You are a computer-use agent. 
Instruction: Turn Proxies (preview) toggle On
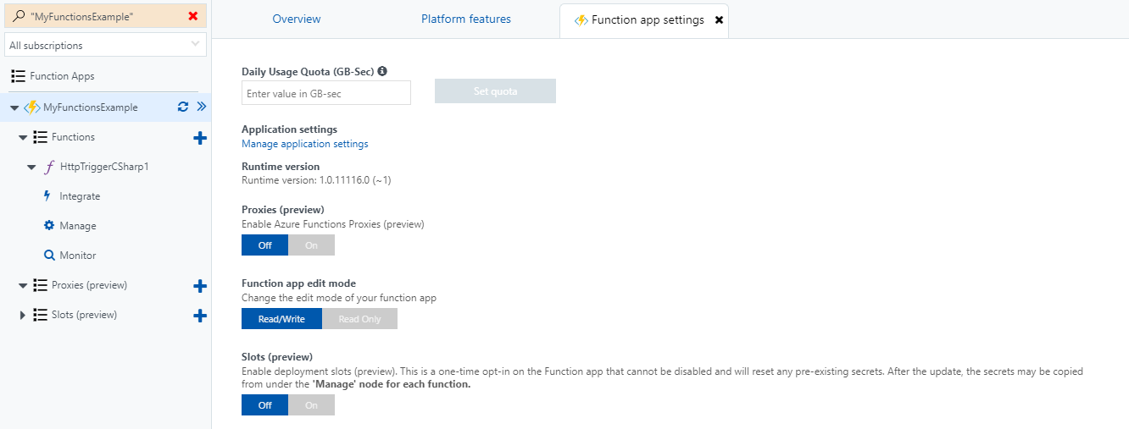(x=311, y=245)
